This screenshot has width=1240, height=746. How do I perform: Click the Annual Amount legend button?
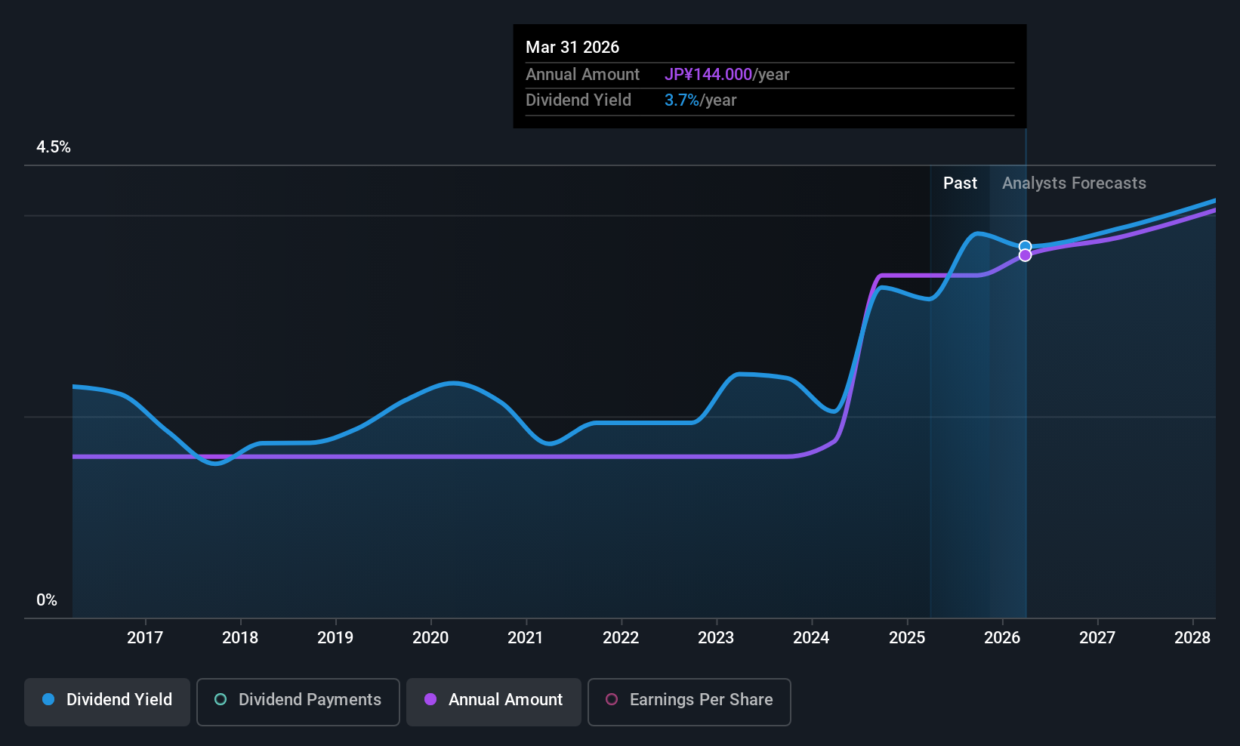(x=493, y=701)
